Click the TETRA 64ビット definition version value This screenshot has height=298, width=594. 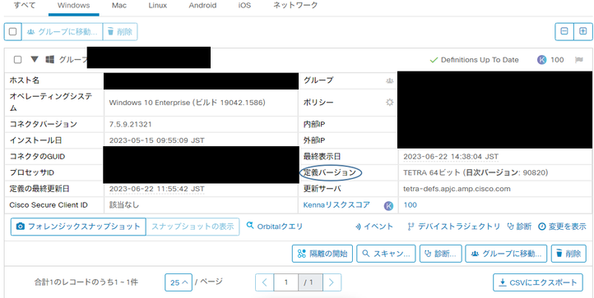pyautogui.click(x=476, y=173)
